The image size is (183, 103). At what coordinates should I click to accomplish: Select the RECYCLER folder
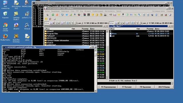tap(75, 38)
